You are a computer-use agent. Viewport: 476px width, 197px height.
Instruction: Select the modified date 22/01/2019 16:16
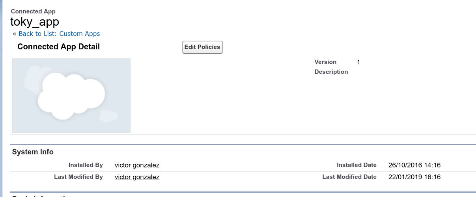click(x=414, y=177)
